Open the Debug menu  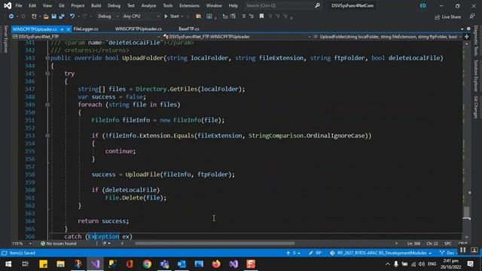coord(114,5)
